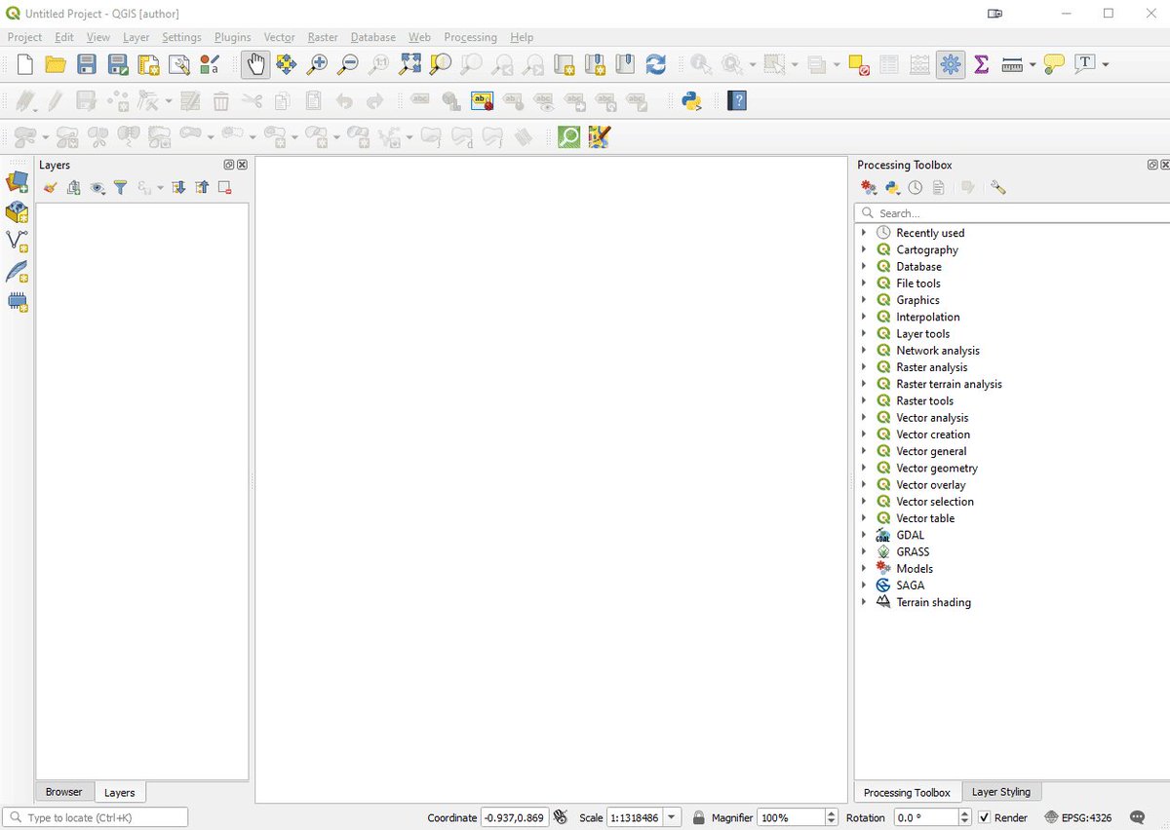The image size is (1170, 830).
Task: Switch to the Layer Styling tab
Action: [1001, 792]
